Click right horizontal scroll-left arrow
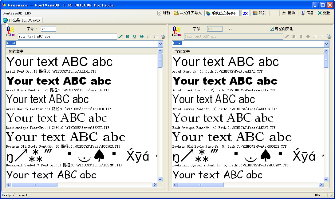 click(175, 185)
